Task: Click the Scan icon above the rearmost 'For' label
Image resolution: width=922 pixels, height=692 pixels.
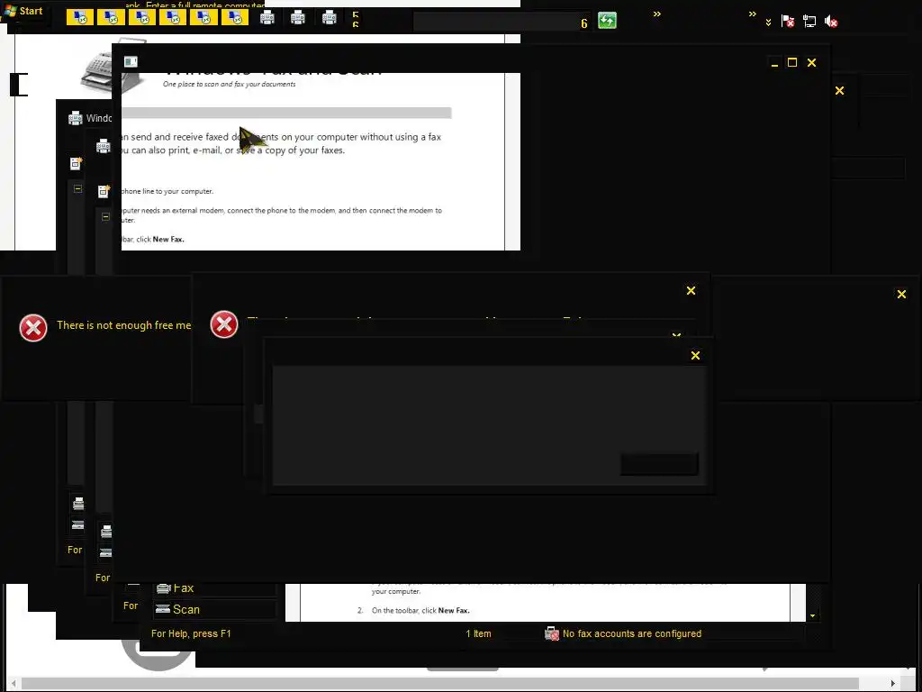Action: click(77, 525)
